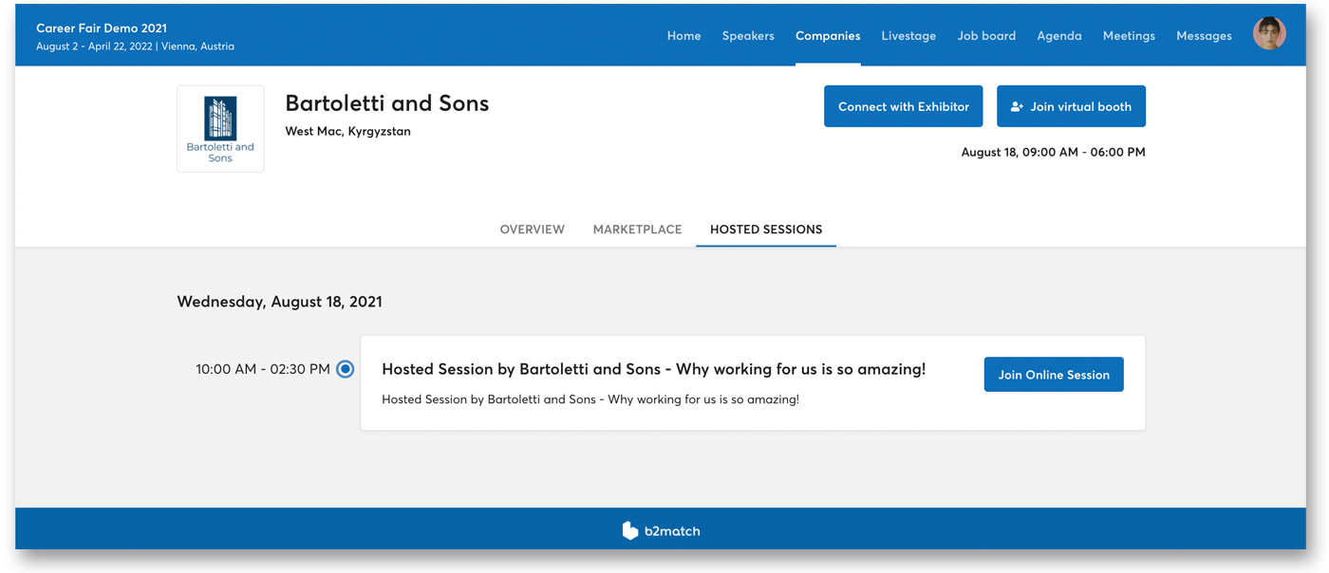This screenshot has height=573, width=1329.
Task: Click the Bartoletti and Sons heading
Action: [x=387, y=103]
